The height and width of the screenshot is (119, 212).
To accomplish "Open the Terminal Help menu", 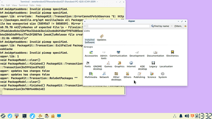I will (x=38, y=5).
